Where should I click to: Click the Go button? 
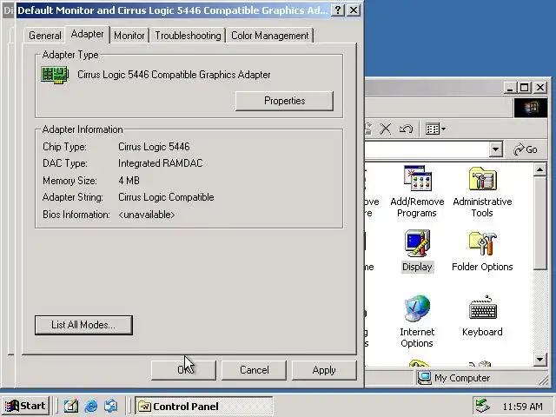coord(525,149)
